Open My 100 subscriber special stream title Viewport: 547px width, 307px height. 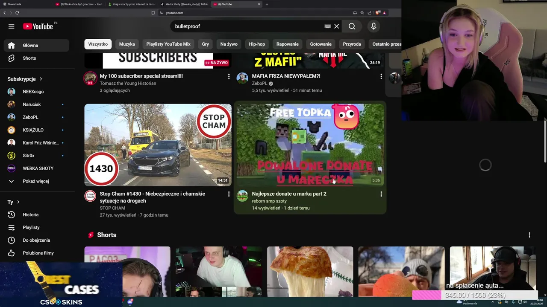tap(141, 76)
